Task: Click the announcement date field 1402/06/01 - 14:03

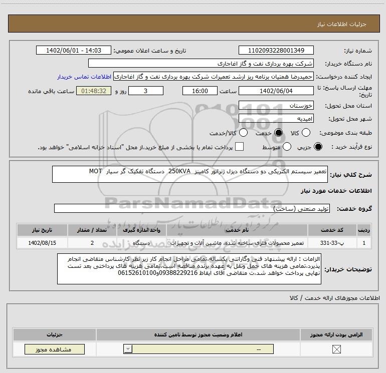Action: coord(74,50)
